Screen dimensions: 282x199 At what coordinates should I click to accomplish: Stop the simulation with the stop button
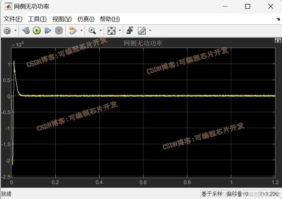(x=59, y=31)
